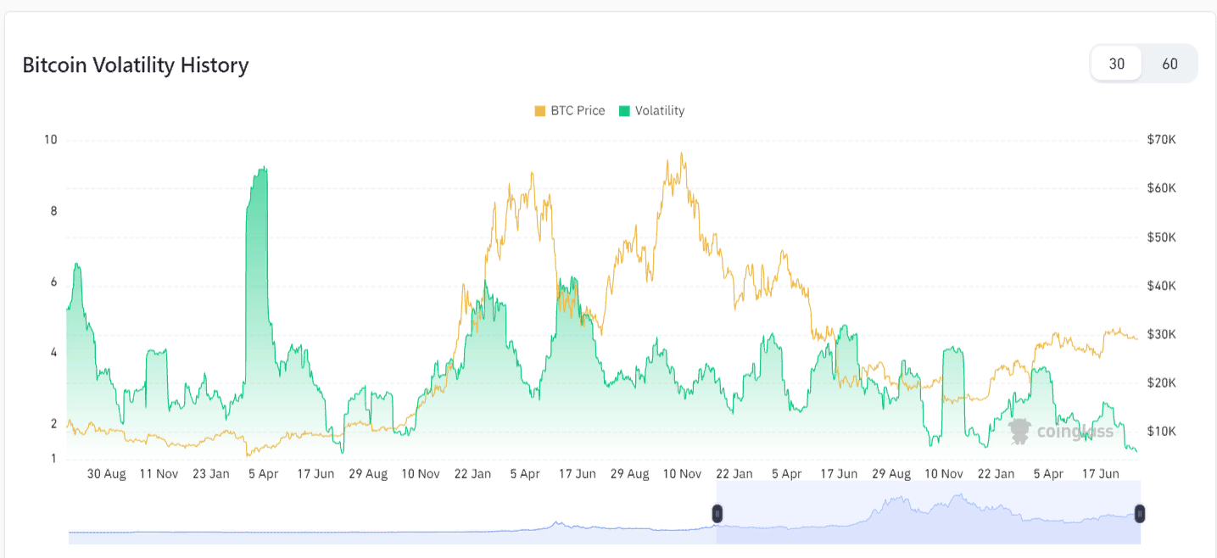This screenshot has height=558, width=1217.
Task: Click the 23 Jan date label
Action: [211, 474]
